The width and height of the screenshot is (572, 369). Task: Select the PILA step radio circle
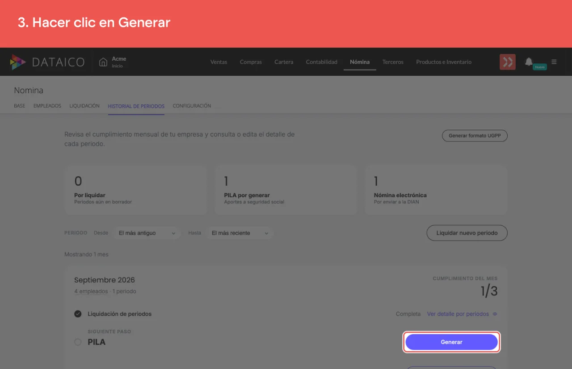click(x=78, y=342)
